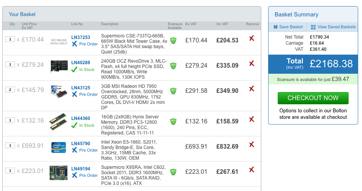Click Scansure shield icon for LN49194 row
362x191 pixels.
tap(174, 172)
